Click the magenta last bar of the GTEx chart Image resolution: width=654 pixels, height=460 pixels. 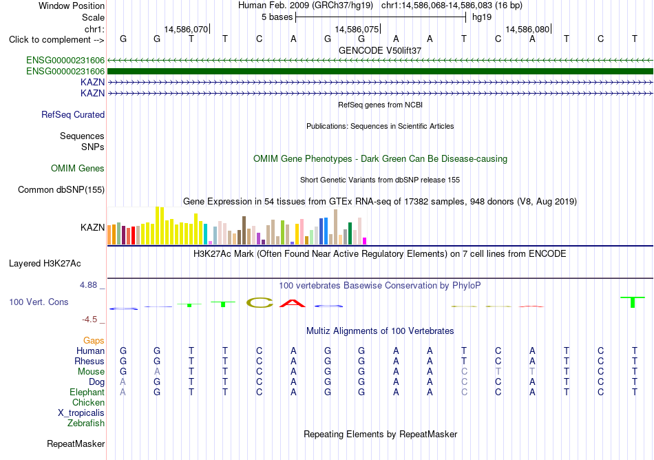click(365, 241)
